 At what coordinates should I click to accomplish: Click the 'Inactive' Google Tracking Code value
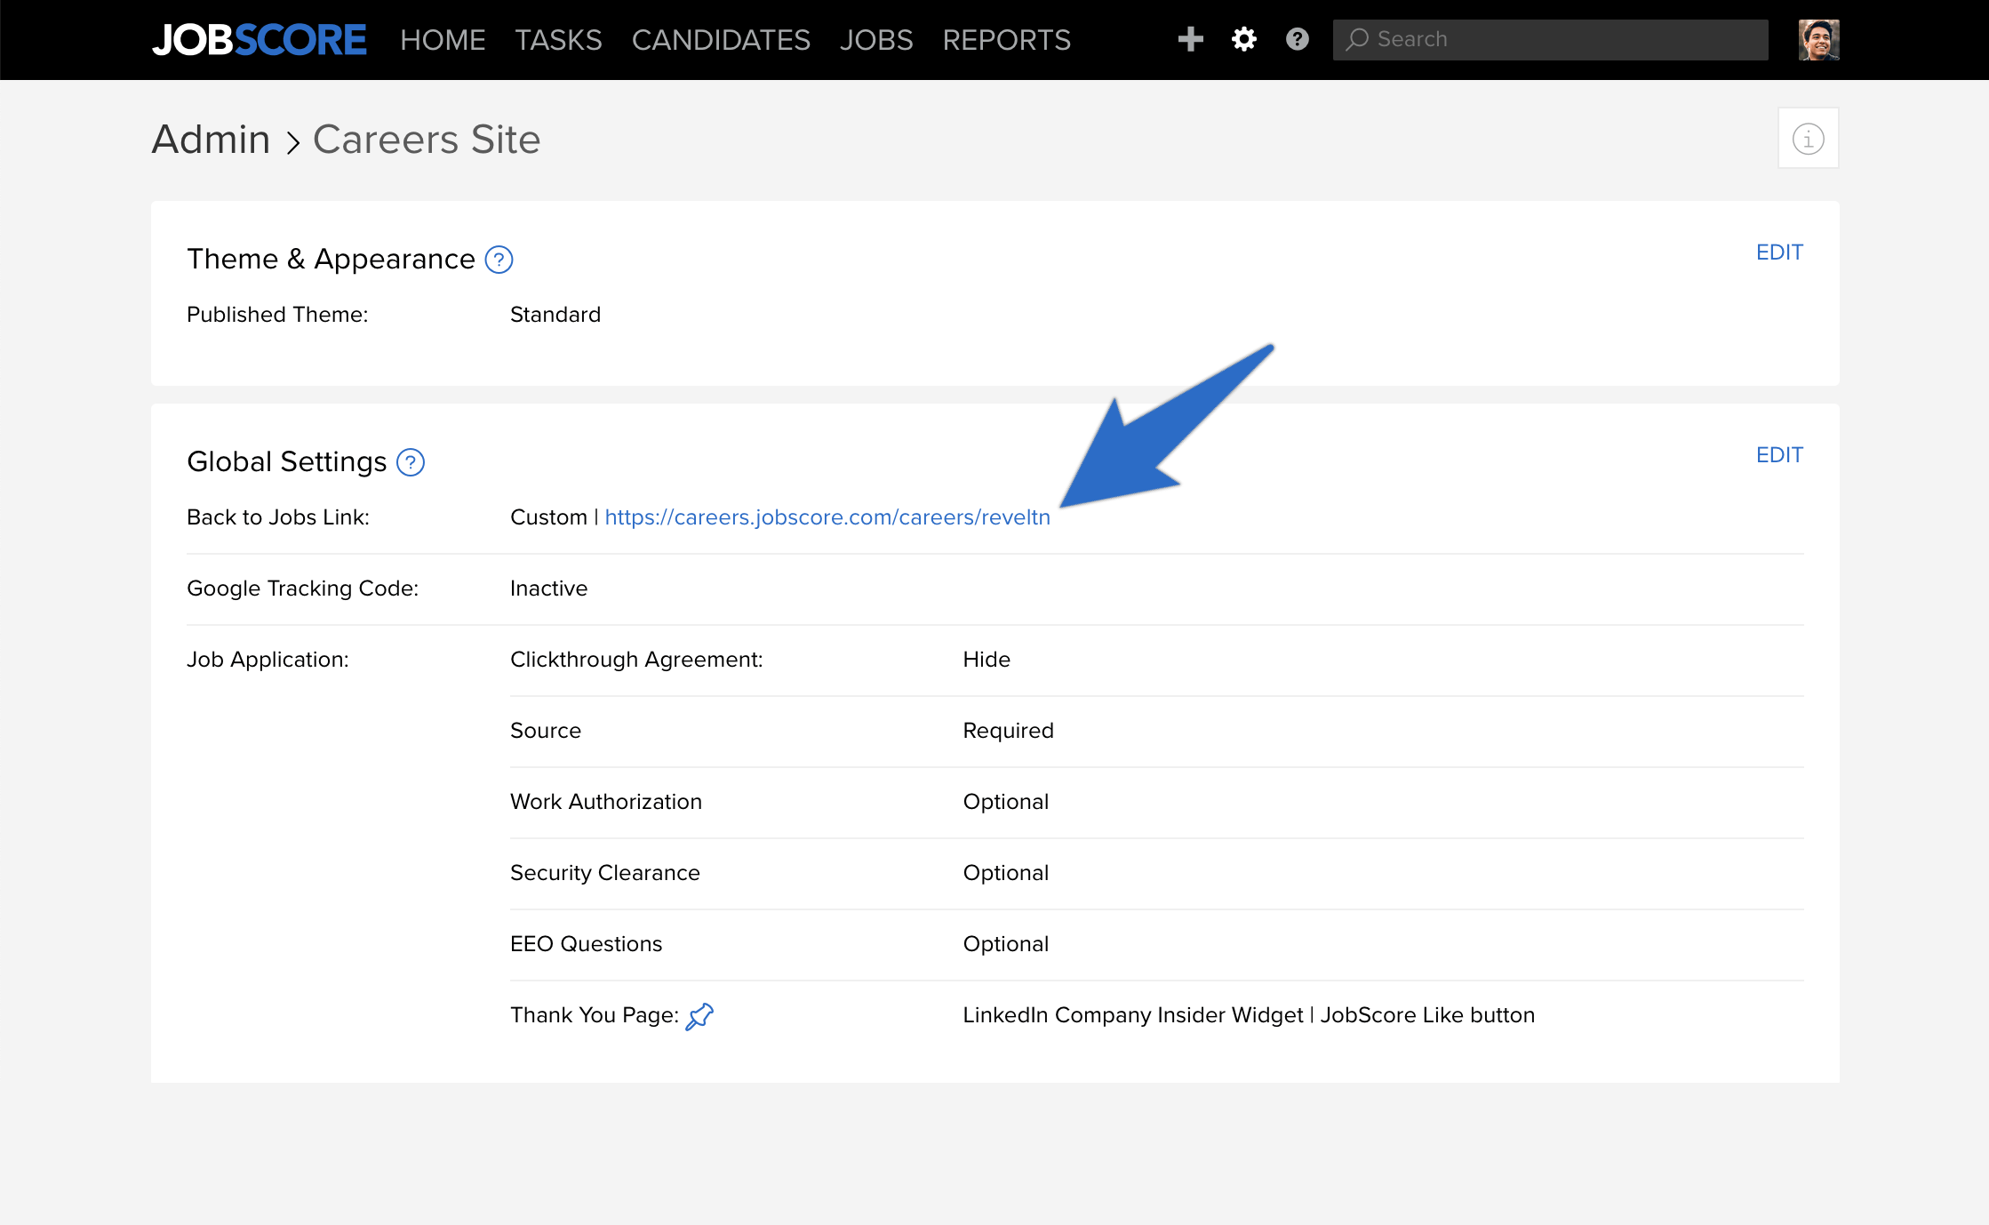click(548, 588)
